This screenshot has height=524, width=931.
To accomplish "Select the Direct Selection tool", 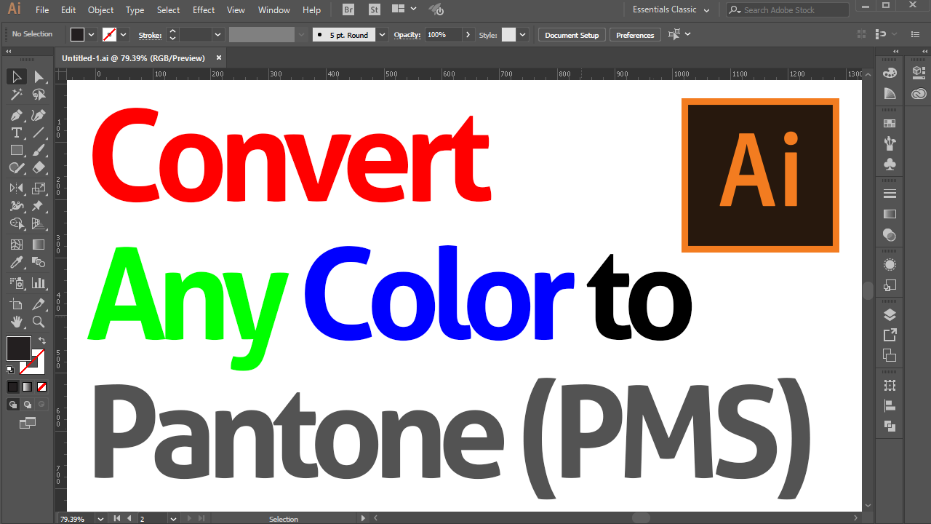I will tap(40, 76).
